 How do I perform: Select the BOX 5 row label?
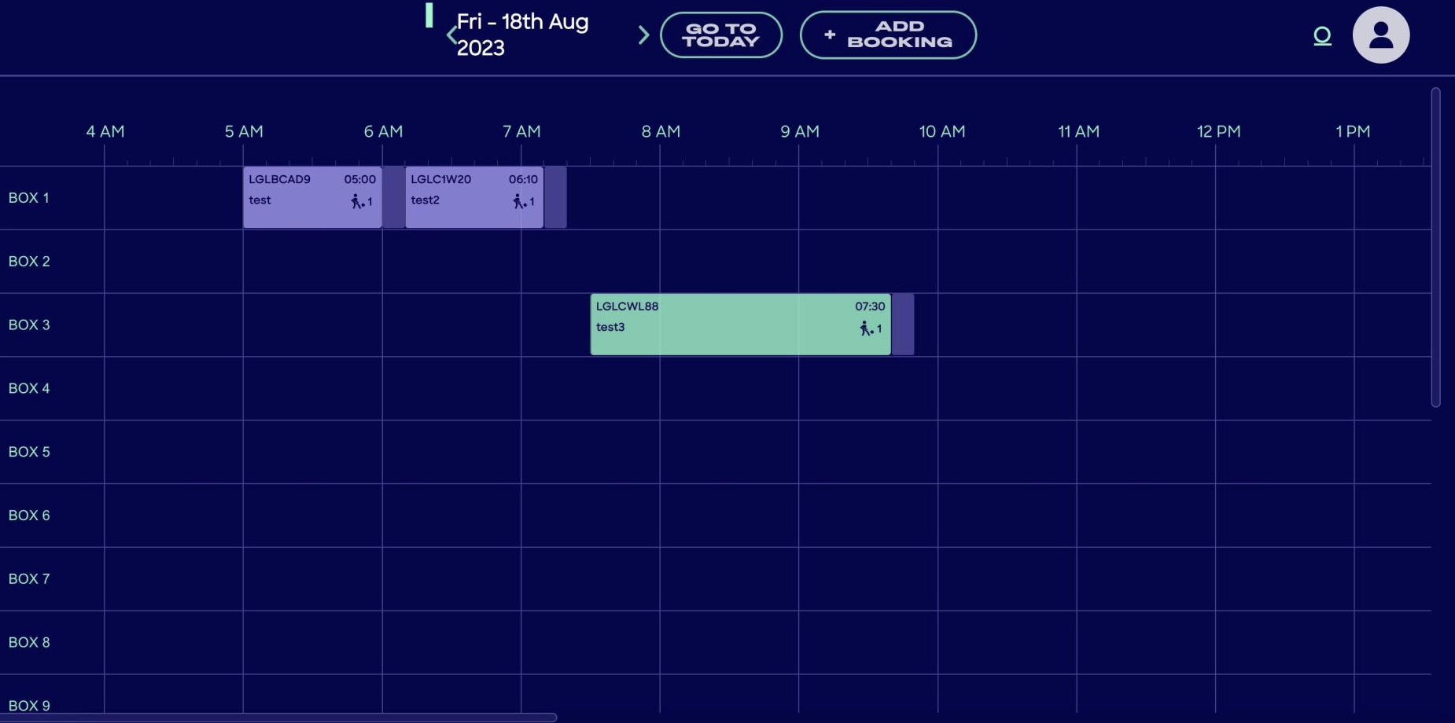tap(29, 452)
